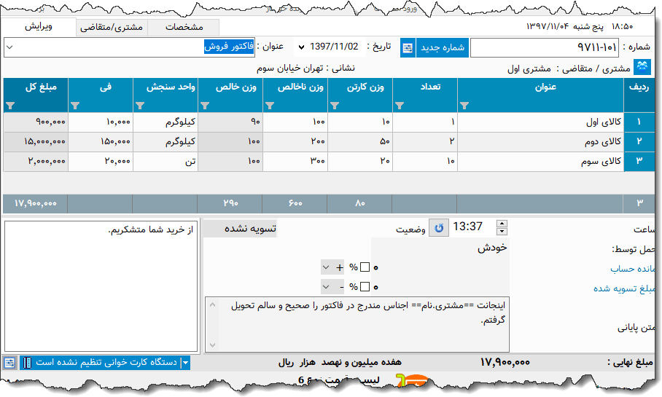Click کالای اول item cell
Screen dimensions: 662x397
[x=540, y=122]
